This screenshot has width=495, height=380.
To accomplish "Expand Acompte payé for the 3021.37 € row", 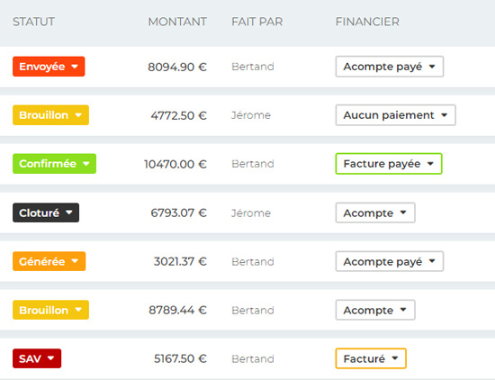I will click(x=390, y=261).
